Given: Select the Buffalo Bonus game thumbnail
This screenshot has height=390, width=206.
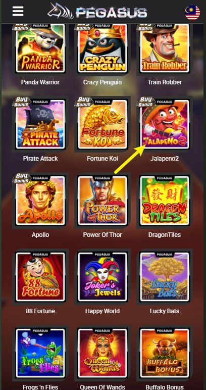Looking at the screenshot, I should click(x=164, y=353).
